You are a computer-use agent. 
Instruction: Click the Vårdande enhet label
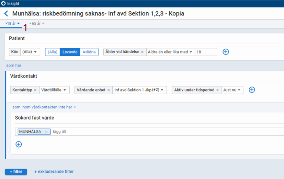click(91, 90)
